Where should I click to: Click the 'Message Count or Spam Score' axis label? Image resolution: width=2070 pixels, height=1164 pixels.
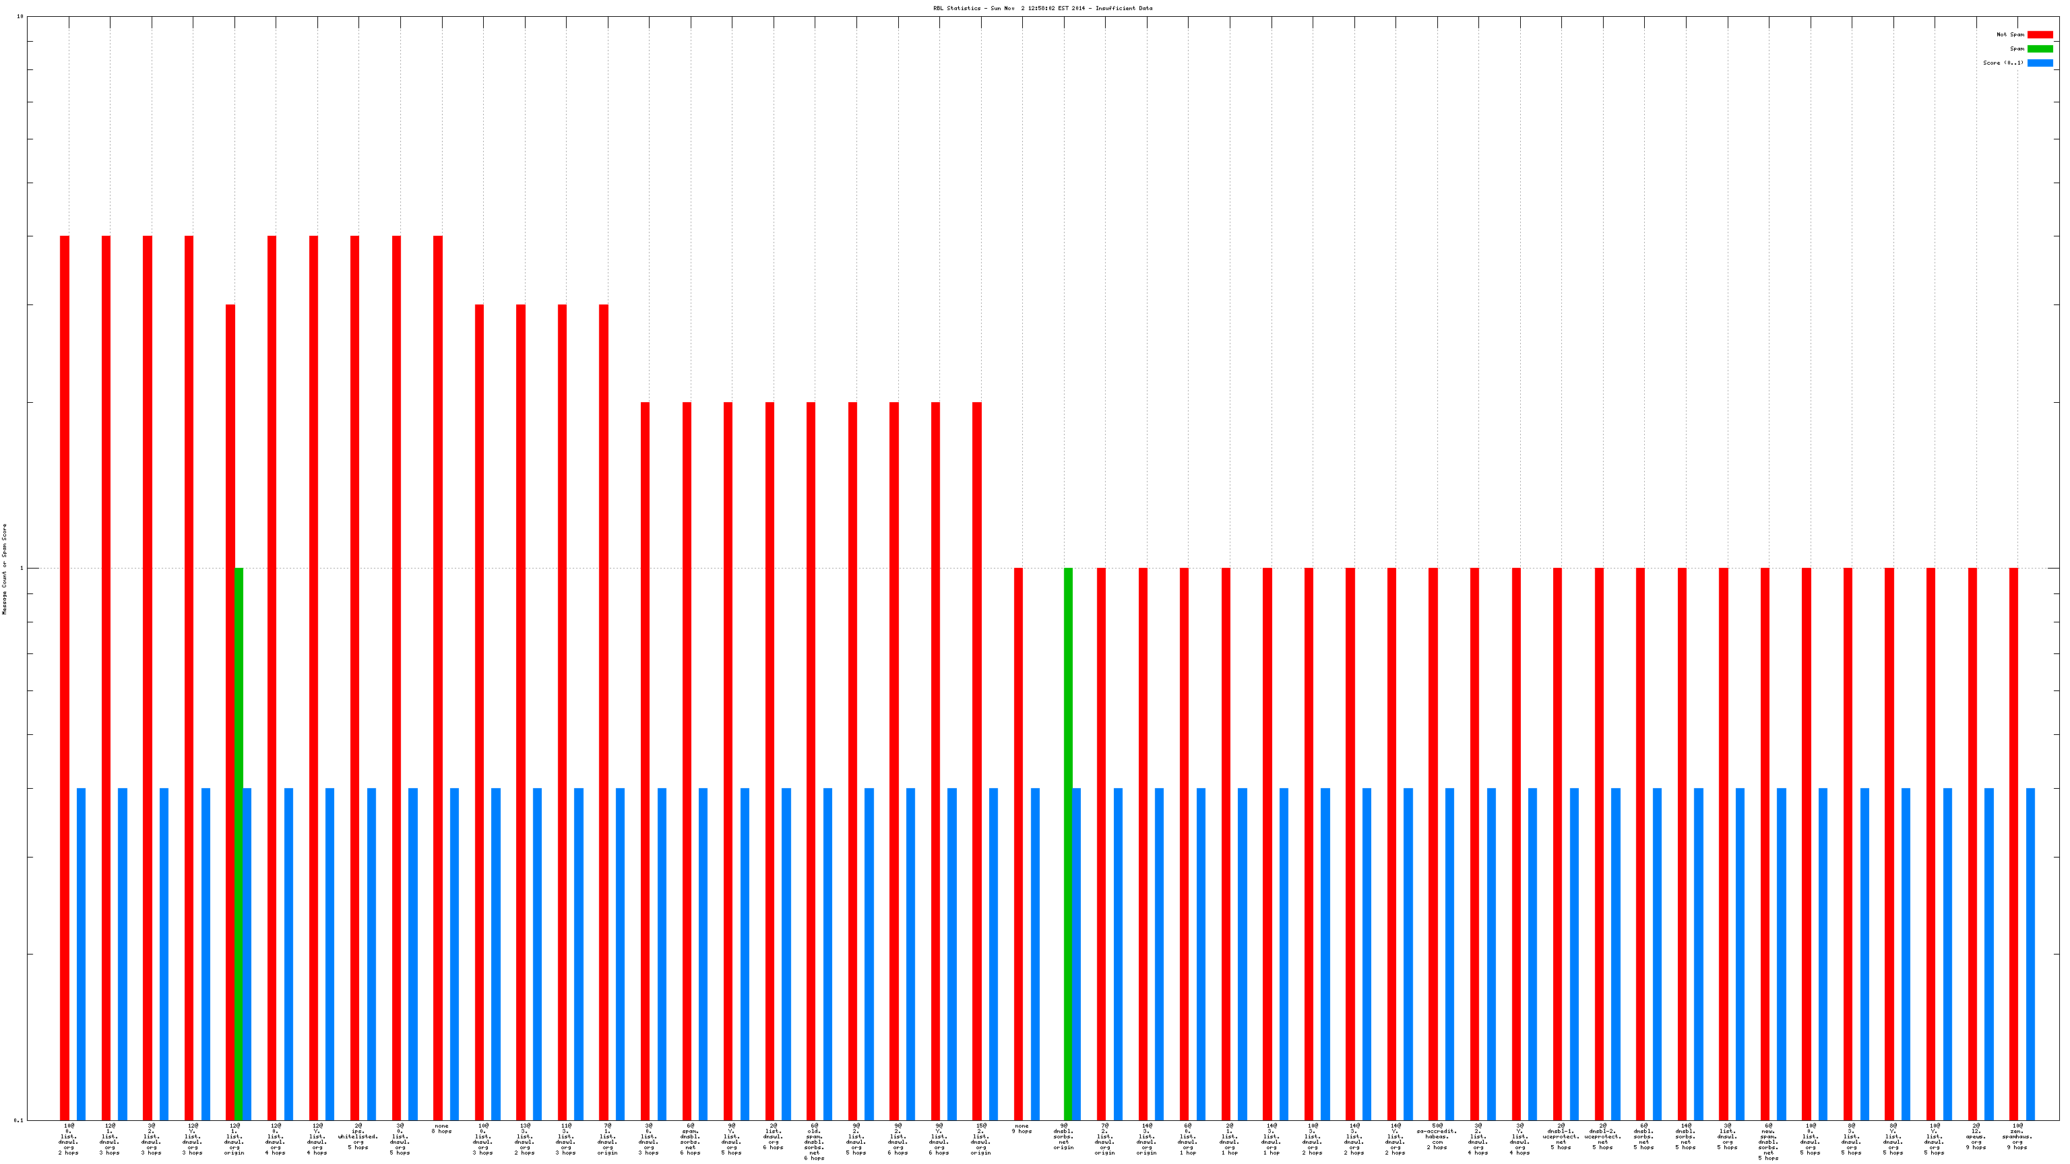pos(4,569)
